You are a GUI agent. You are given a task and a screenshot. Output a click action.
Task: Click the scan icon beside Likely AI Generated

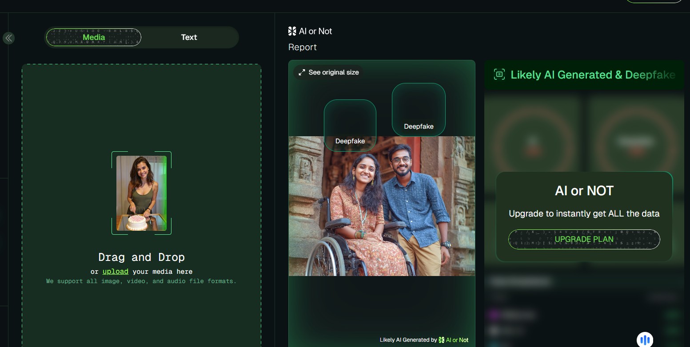(499, 75)
